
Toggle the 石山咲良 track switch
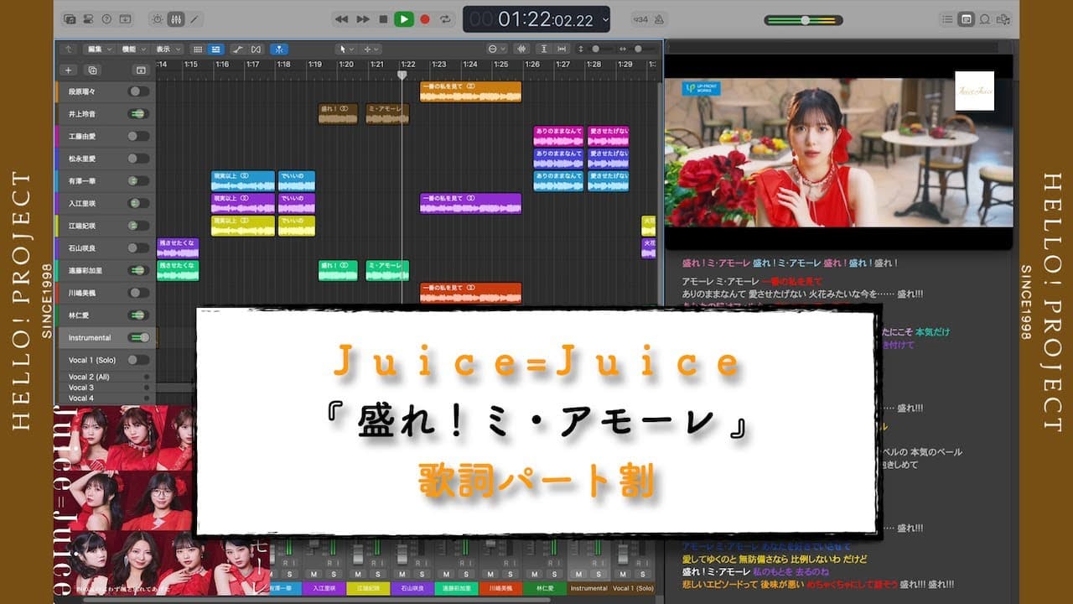point(138,248)
